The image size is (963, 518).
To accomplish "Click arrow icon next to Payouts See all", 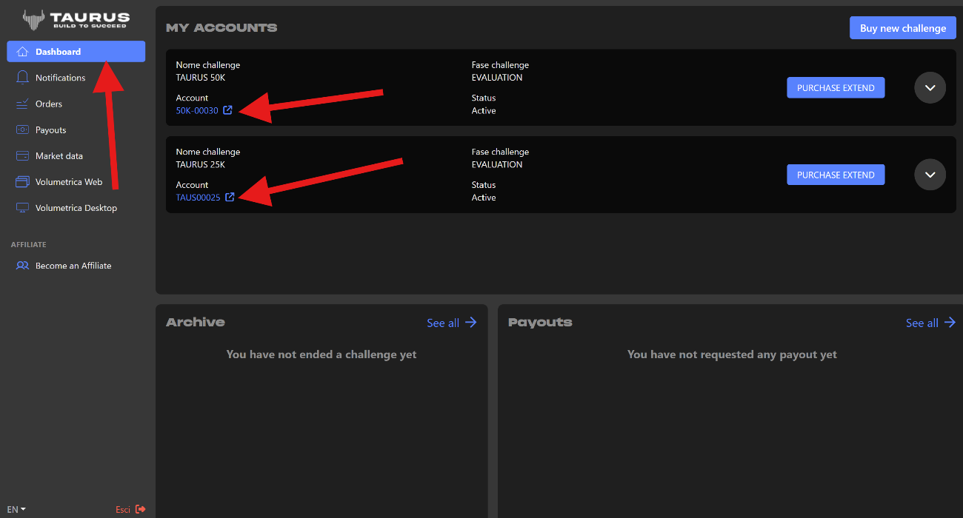I will pyautogui.click(x=950, y=323).
